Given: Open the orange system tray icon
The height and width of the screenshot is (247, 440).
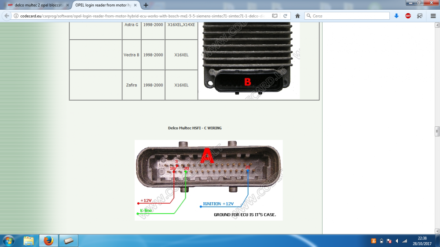Looking at the screenshot, I should click(374, 241).
